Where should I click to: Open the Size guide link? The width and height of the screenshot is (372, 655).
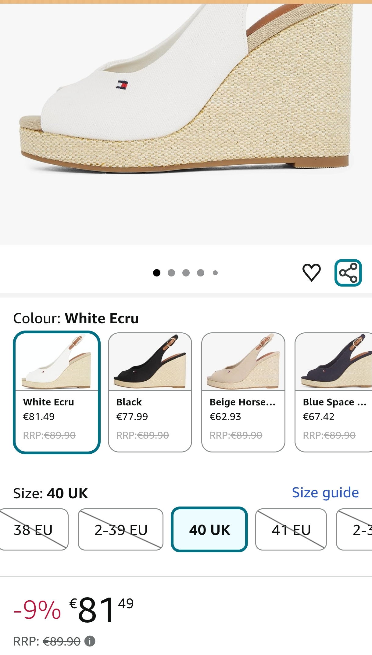click(x=325, y=492)
